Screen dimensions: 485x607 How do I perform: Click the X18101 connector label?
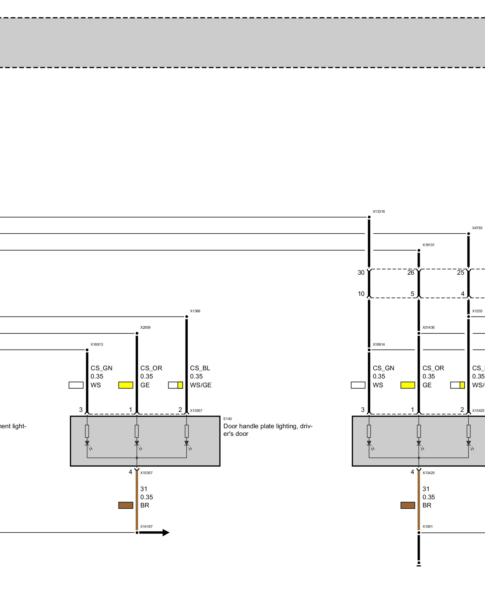(x=428, y=245)
